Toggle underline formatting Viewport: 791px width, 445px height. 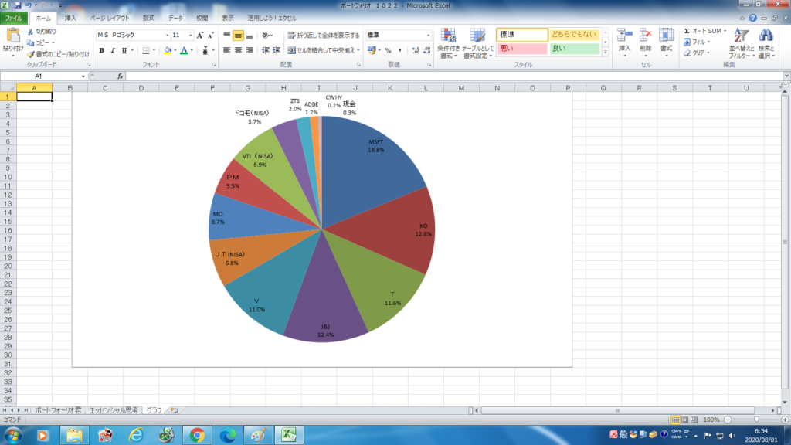click(x=124, y=50)
